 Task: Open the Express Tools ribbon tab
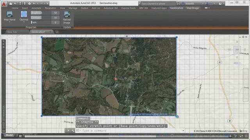pyautogui.click(x=129, y=8)
